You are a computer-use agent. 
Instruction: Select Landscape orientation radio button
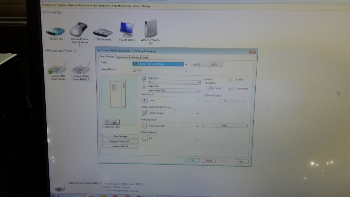(x=234, y=89)
